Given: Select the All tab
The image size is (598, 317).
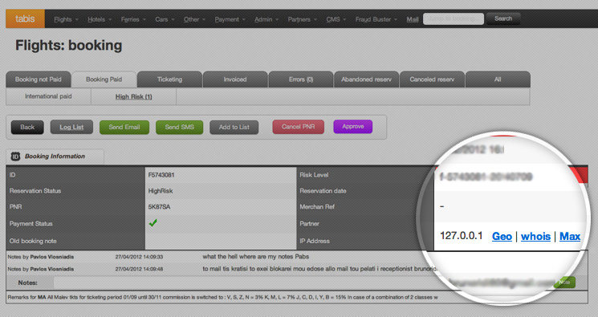Looking at the screenshot, I should tap(498, 79).
